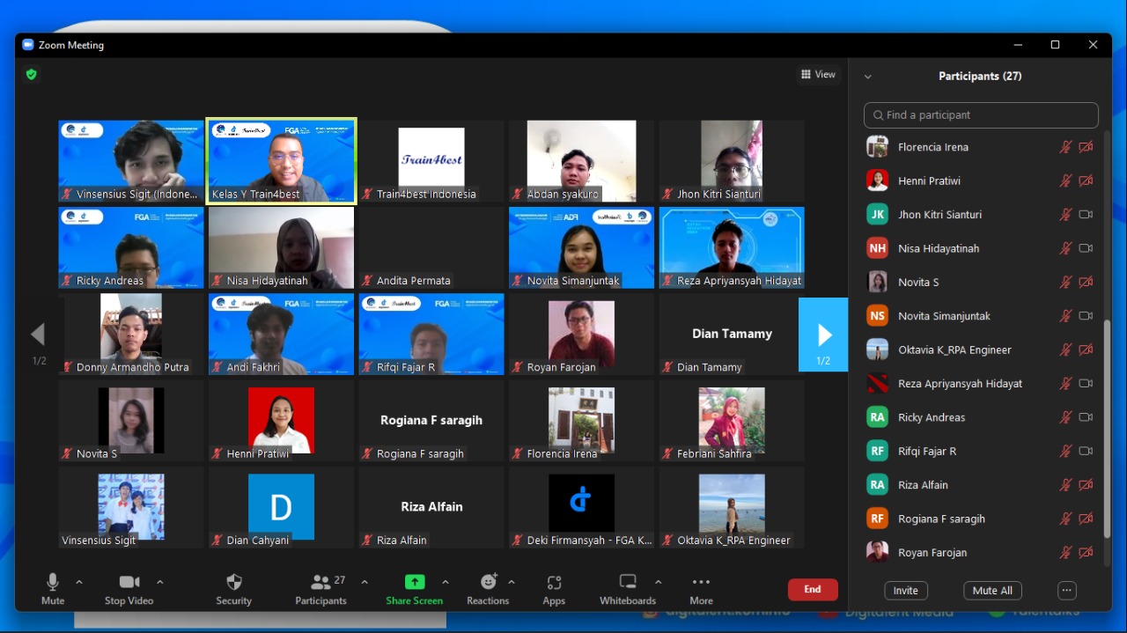Click the Share Screen icon
Viewport: 1127px width, 633px height.
pyautogui.click(x=414, y=583)
